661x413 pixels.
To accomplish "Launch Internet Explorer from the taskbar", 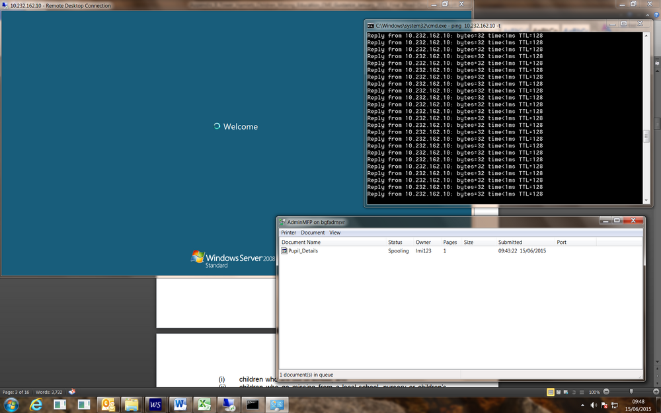I will tap(36, 405).
